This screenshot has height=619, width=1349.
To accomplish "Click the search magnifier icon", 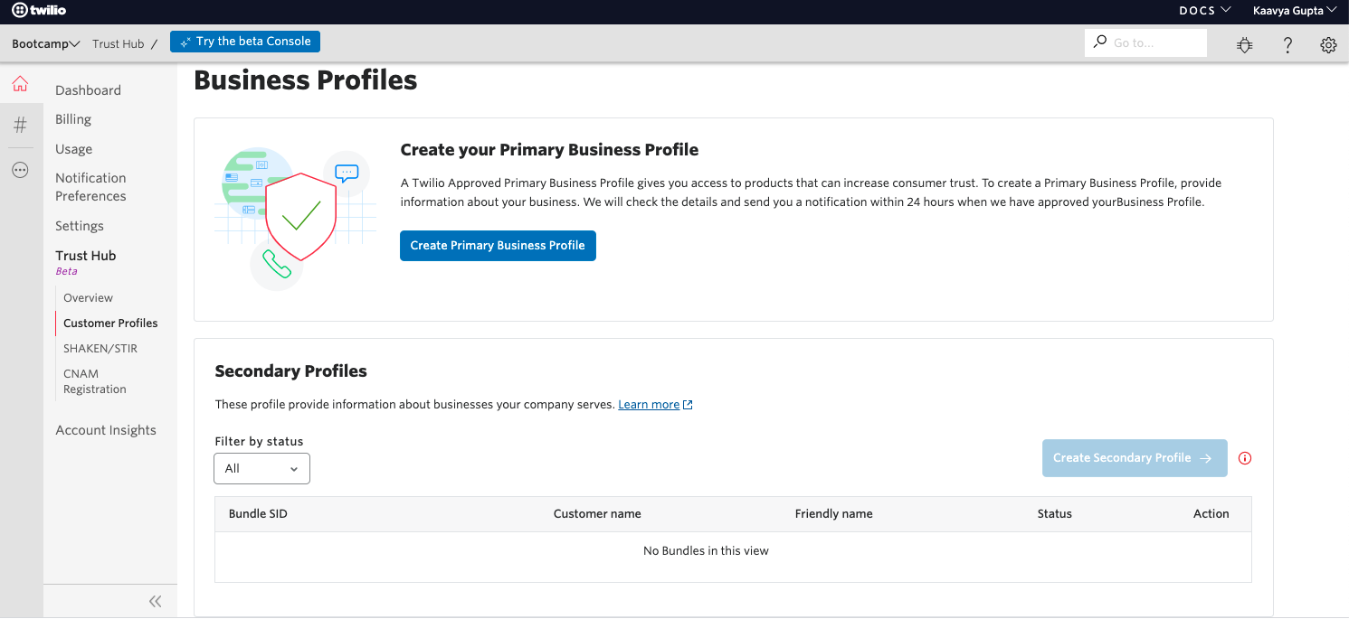I will (x=1100, y=42).
